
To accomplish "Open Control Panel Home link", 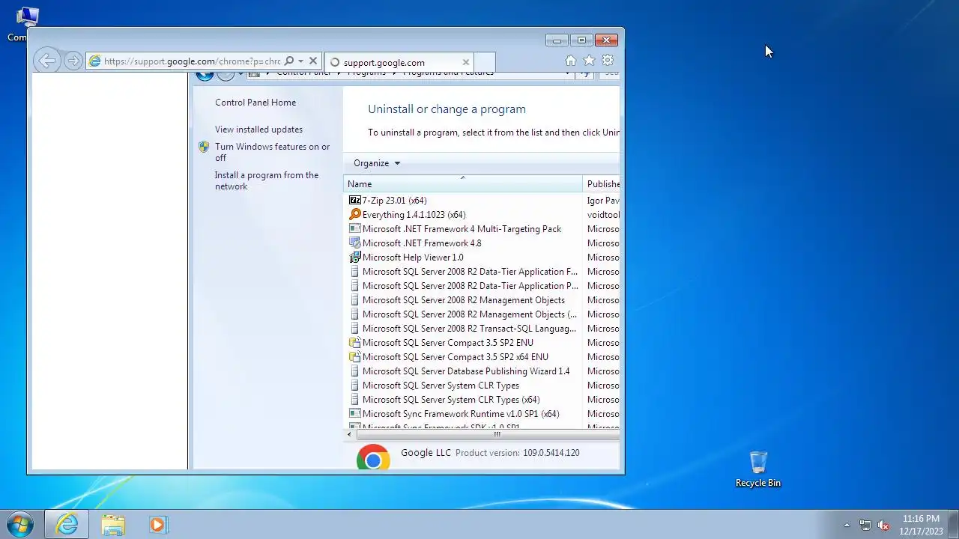I will pyautogui.click(x=255, y=103).
